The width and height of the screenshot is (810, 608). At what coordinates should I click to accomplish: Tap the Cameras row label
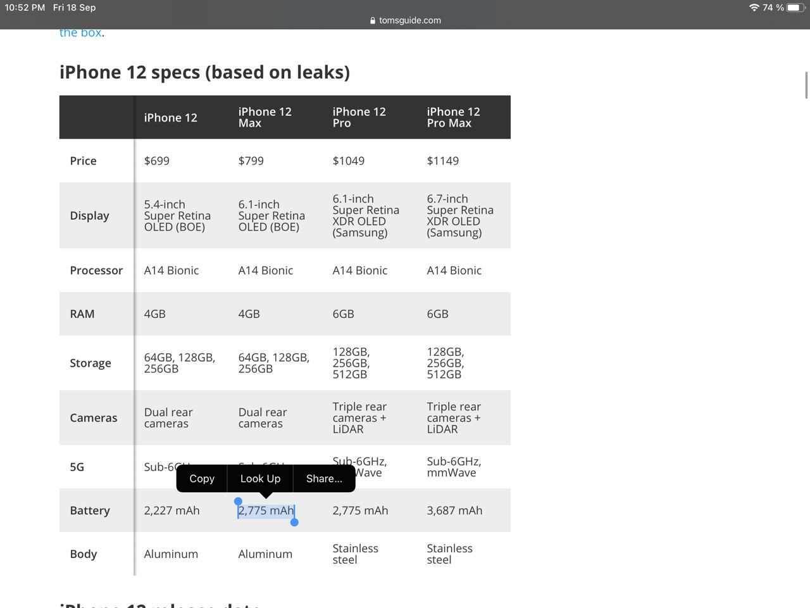(x=94, y=418)
